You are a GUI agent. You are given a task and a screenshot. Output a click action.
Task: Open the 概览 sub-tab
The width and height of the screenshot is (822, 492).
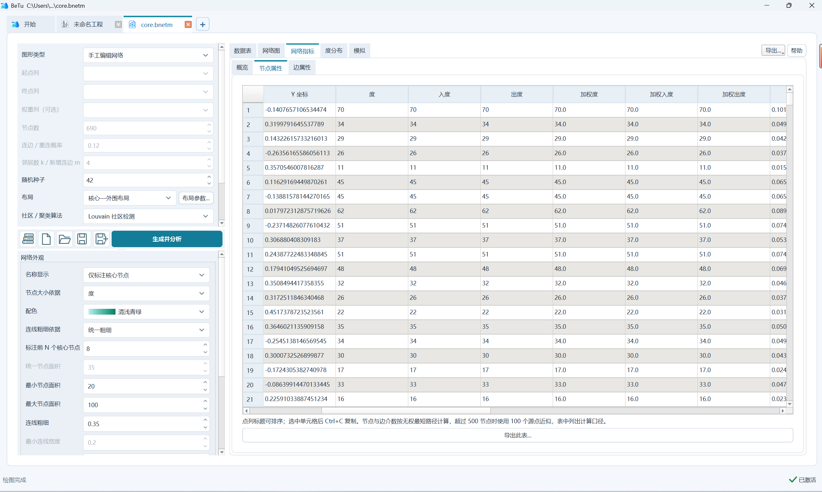click(x=242, y=67)
